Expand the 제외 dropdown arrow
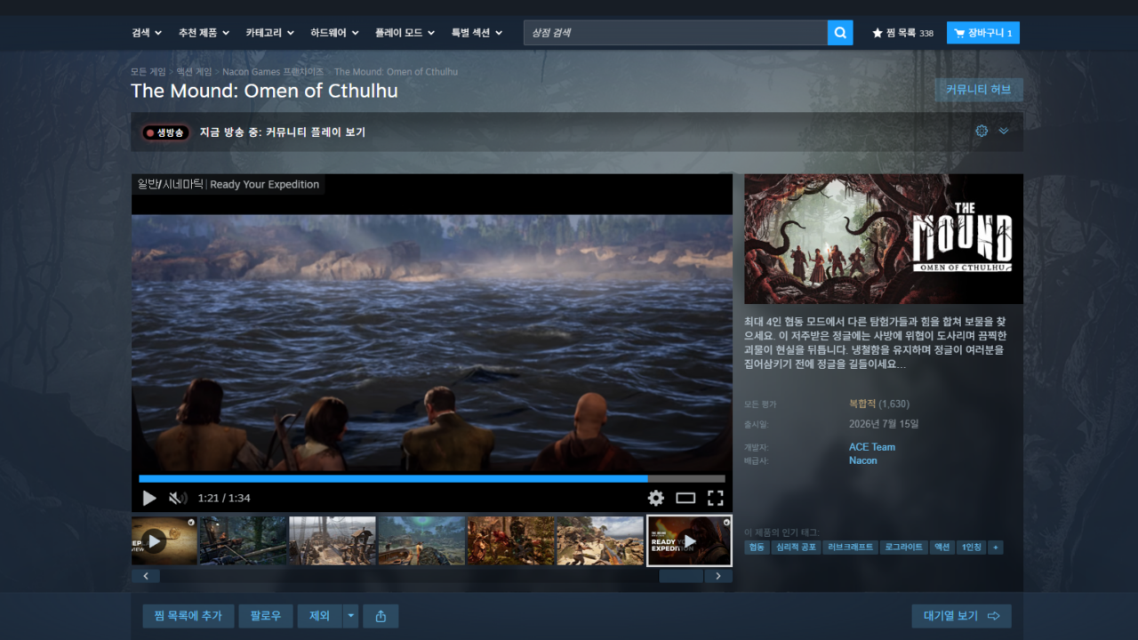The image size is (1138, 640). (x=351, y=616)
